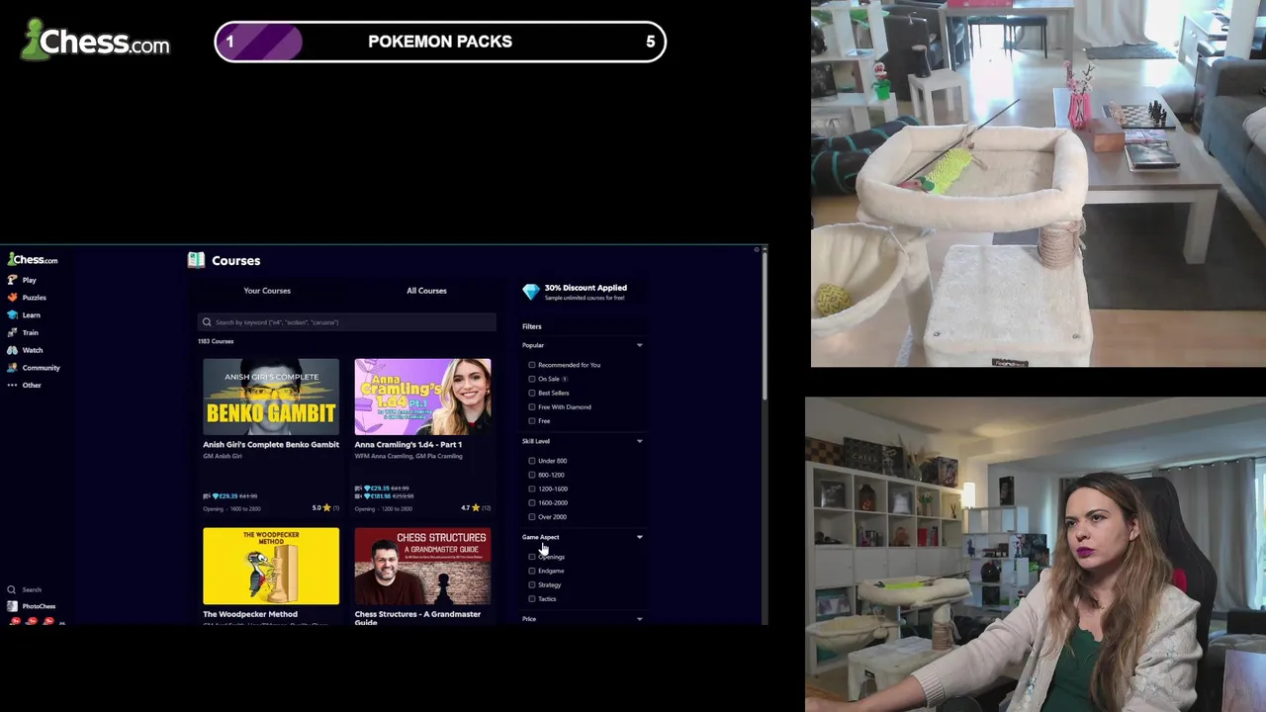Enable the On Sale filter checkbox
Screen dimensions: 1266x712
click(532, 379)
